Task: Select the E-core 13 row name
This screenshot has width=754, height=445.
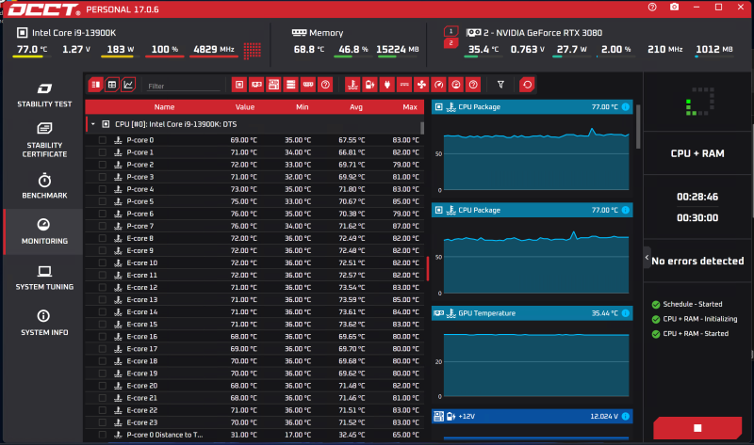Action: 142,299
